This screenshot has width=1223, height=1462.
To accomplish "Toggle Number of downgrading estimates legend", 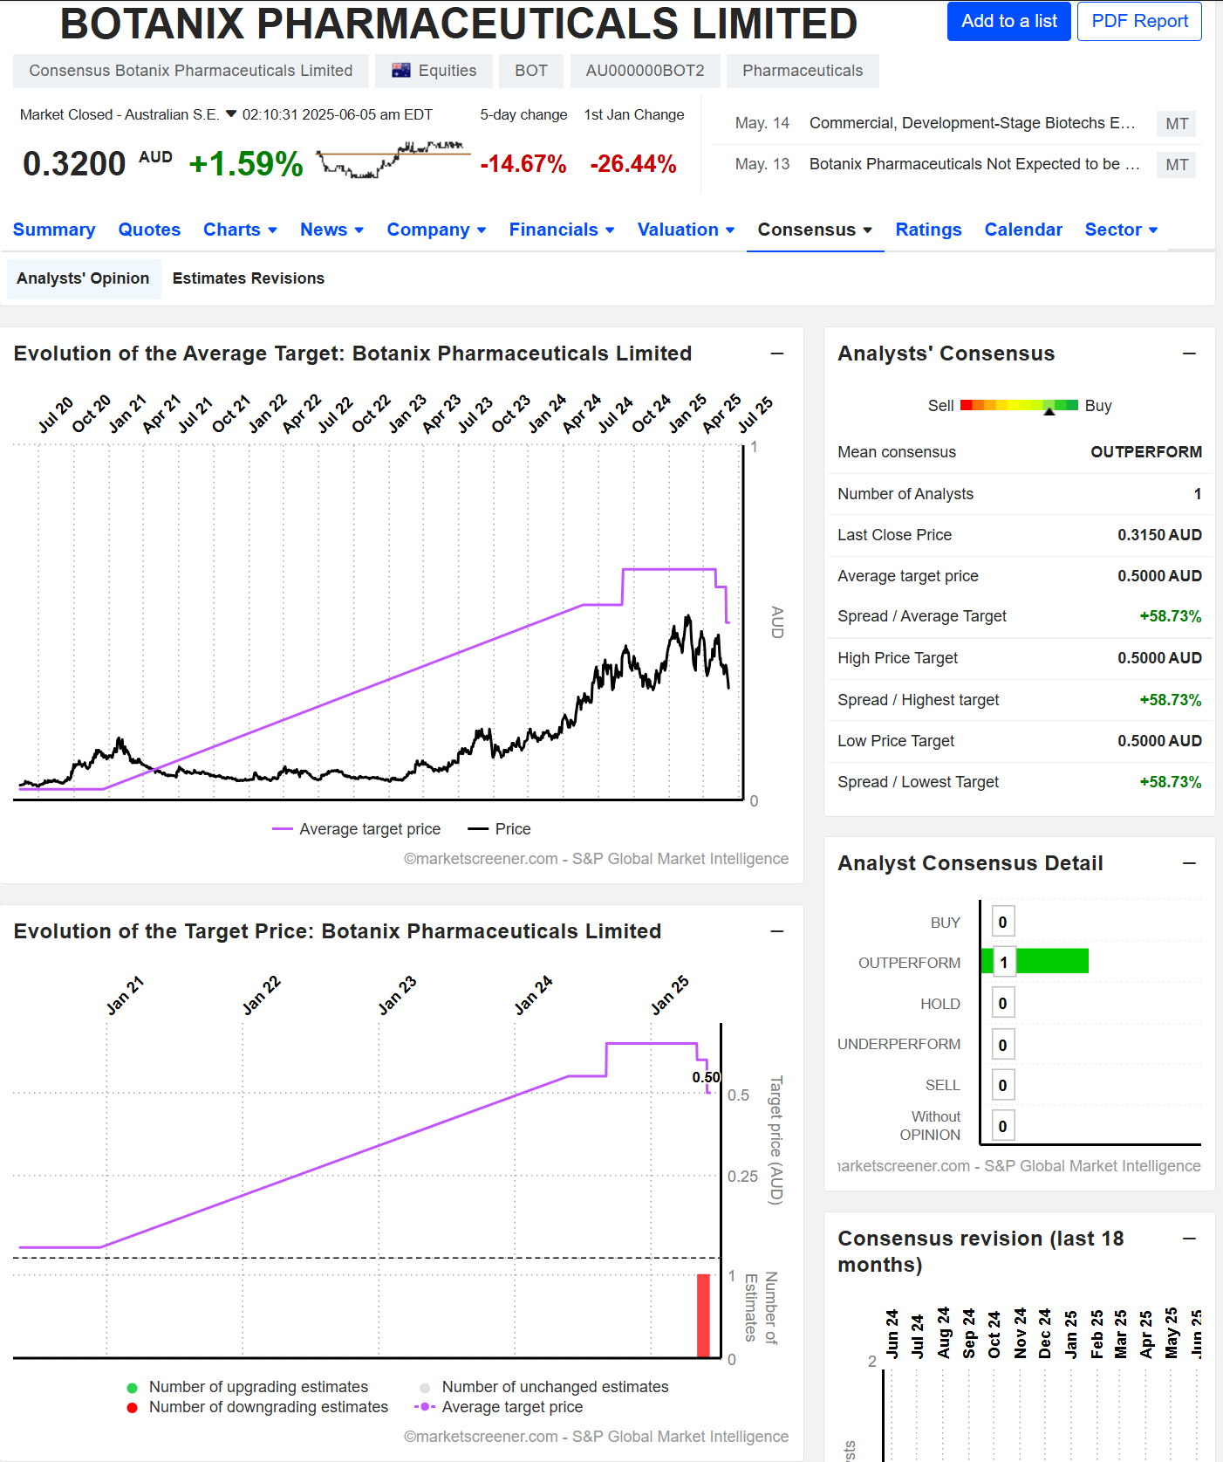I will [258, 1407].
